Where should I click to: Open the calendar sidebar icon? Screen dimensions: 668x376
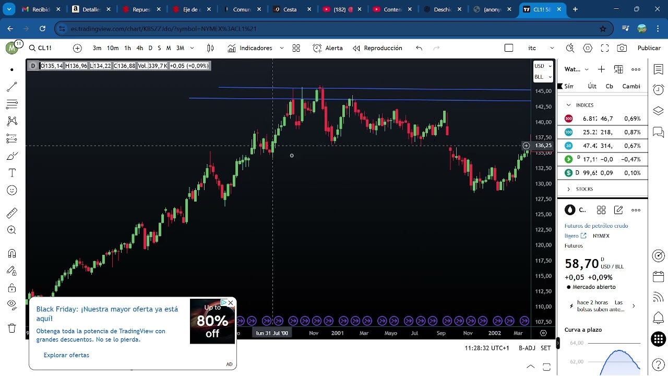(659, 277)
